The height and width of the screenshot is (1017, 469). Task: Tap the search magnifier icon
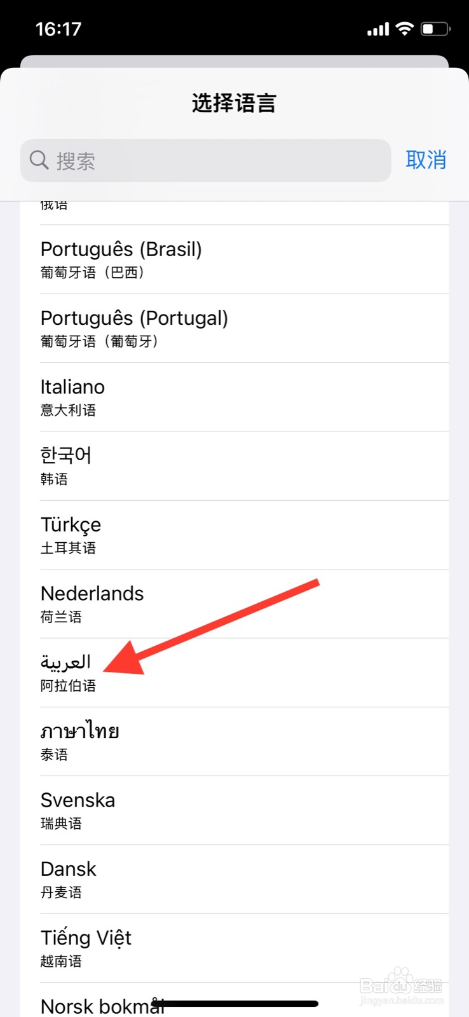(39, 160)
